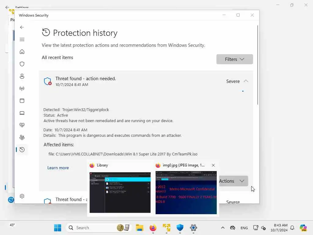Click the Learn more link
This screenshot has height=235, width=313.
click(58, 168)
